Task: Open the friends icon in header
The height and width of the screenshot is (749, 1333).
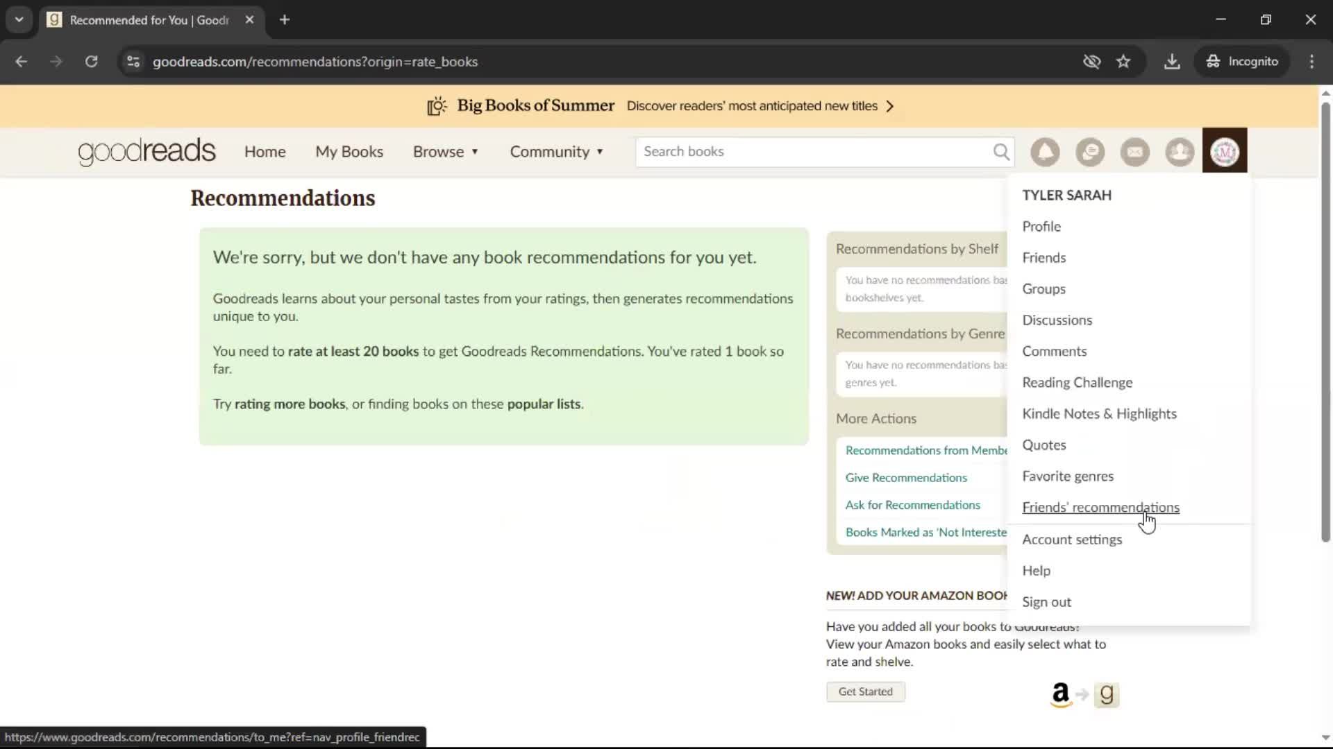Action: [x=1180, y=152]
